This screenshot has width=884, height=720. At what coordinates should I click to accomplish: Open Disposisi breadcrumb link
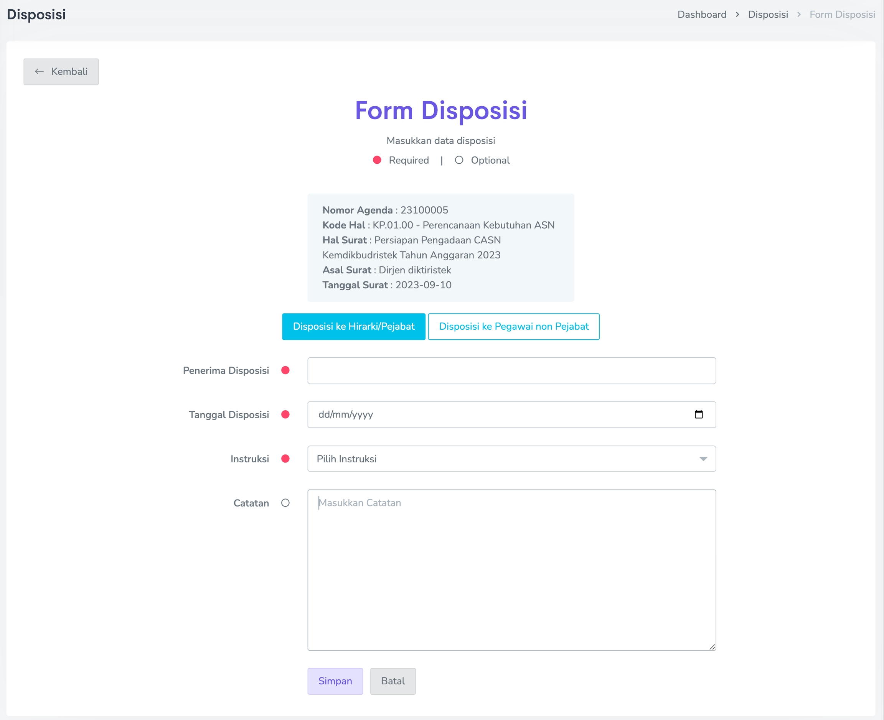pyautogui.click(x=768, y=15)
